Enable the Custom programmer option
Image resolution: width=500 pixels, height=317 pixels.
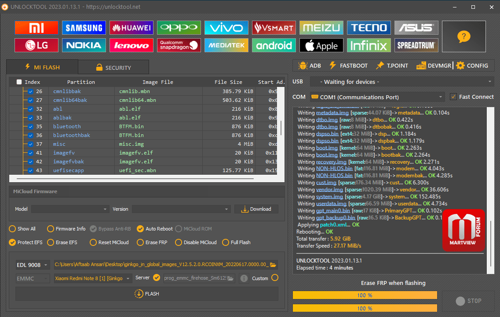point(275,278)
